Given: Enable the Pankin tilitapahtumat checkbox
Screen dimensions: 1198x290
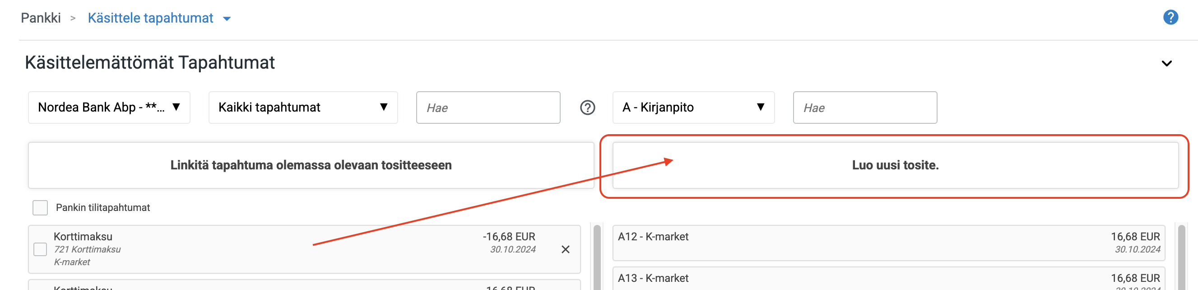Looking at the screenshot, I should tap(40, 208).
